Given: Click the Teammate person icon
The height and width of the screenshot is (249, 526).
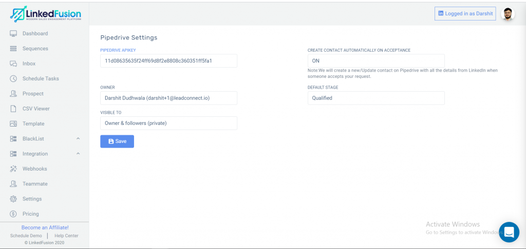Looking at the screenshot, I should 13,184.
